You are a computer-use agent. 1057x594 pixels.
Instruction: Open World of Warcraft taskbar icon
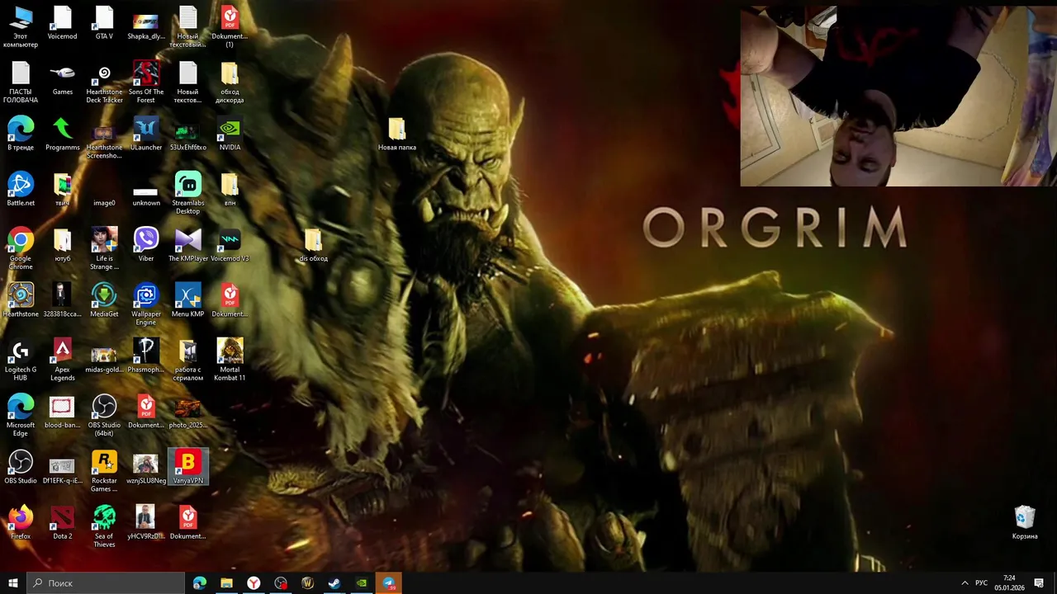tap(307, 583)
